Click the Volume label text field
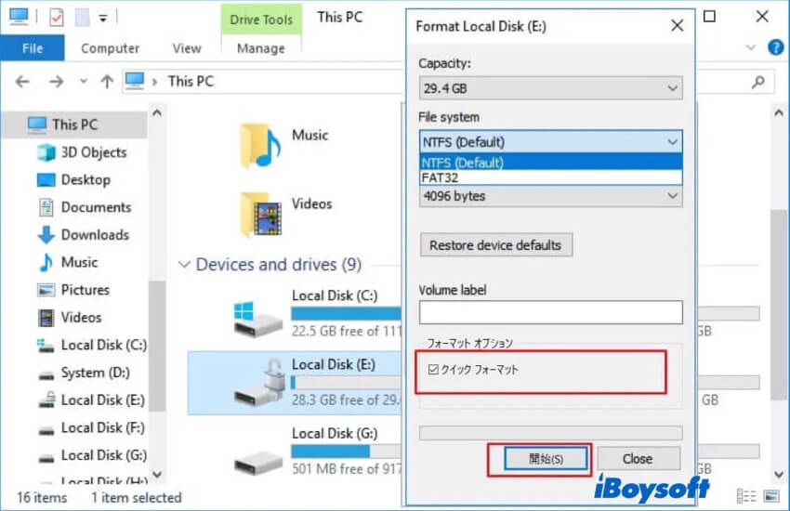 550,312
